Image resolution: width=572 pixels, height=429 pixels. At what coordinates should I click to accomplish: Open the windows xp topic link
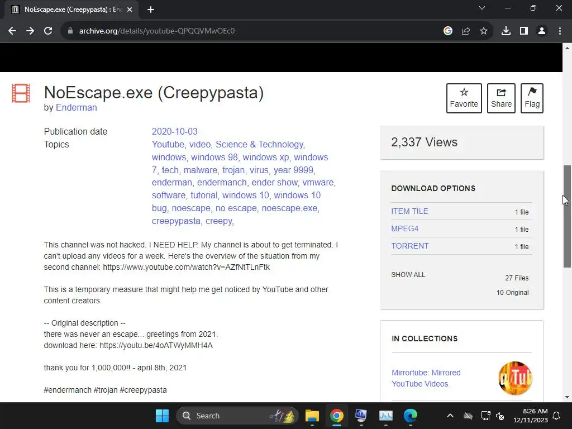pyautogui.click(x=265, y=157)
